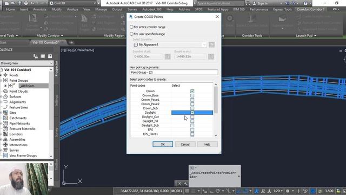
Task: Click the Pressure Networks icon in Prospector
Action: 5,129
